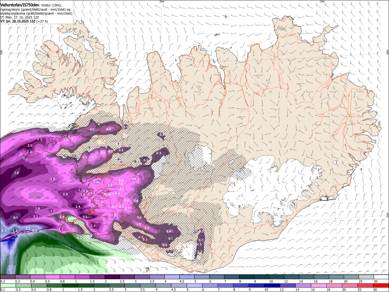
Task: Click the '15W' longitude label at top
Action: [x=322, y=2]
